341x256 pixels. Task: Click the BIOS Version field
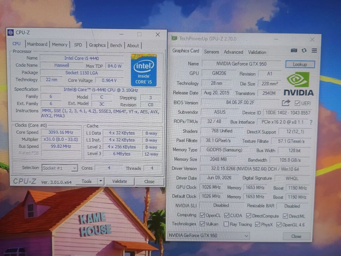[240, 102]
